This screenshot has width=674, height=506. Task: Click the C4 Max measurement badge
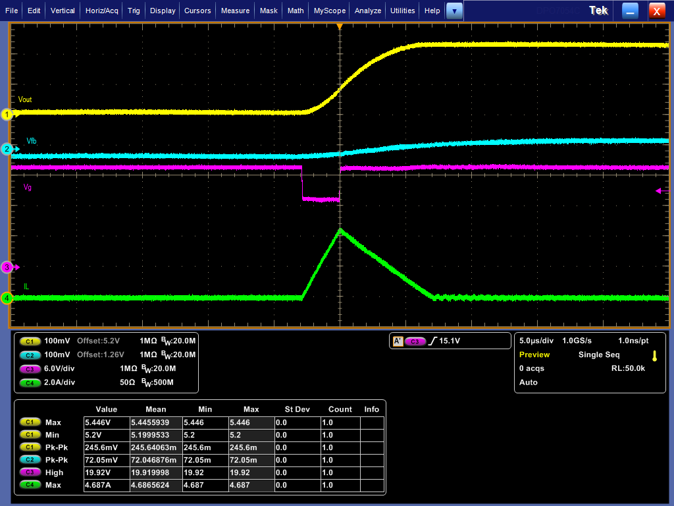pyautogui.click(x=30, y=484)
